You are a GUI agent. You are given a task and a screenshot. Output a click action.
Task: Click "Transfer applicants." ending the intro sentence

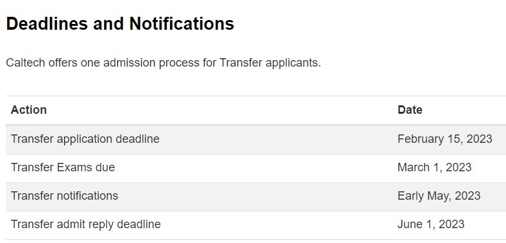(270, 63)
